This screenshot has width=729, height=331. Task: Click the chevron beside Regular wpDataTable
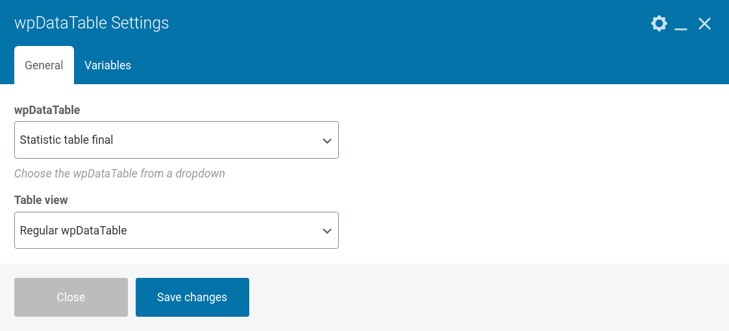(x=327, y=231)
